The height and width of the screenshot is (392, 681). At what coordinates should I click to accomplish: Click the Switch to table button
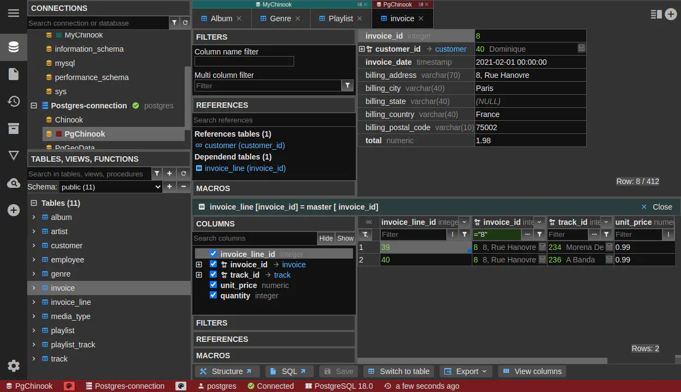tap(398, 371)
